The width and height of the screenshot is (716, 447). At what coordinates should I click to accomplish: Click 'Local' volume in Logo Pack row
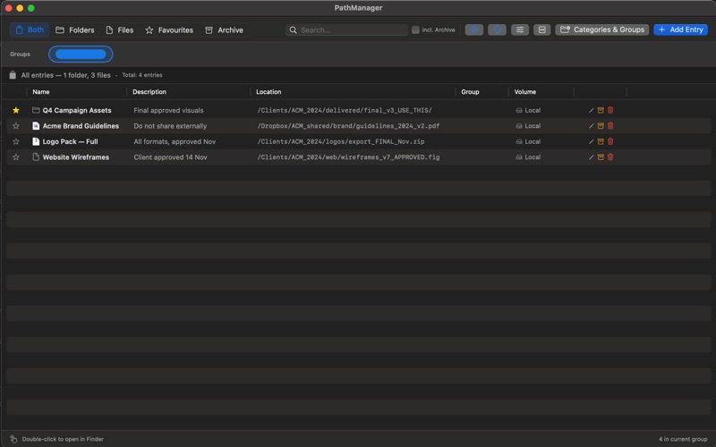point(533,141)
